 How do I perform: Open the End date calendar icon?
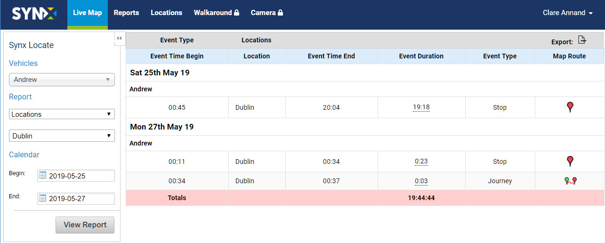42,198
